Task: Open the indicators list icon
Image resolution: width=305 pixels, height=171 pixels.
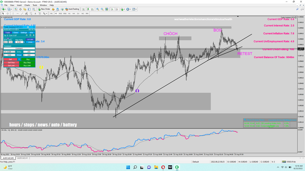Action: coord(122,9)
